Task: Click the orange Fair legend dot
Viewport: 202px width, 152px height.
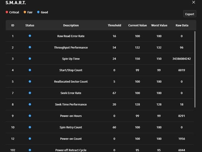Action: click(x=25, y=12)
